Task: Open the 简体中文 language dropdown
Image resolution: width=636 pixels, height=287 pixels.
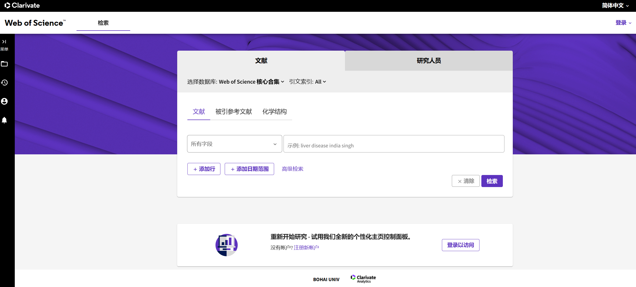Action: pos(615,5)
